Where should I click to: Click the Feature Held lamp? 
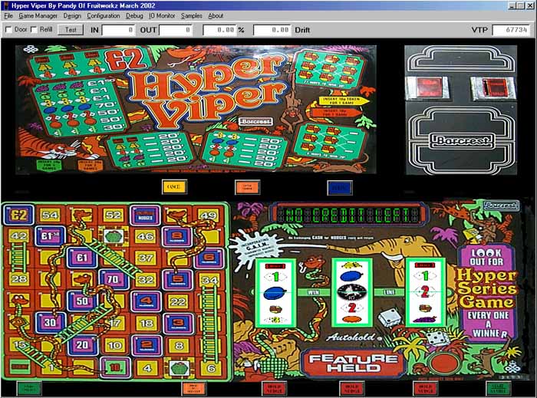[x=353, y=363]
